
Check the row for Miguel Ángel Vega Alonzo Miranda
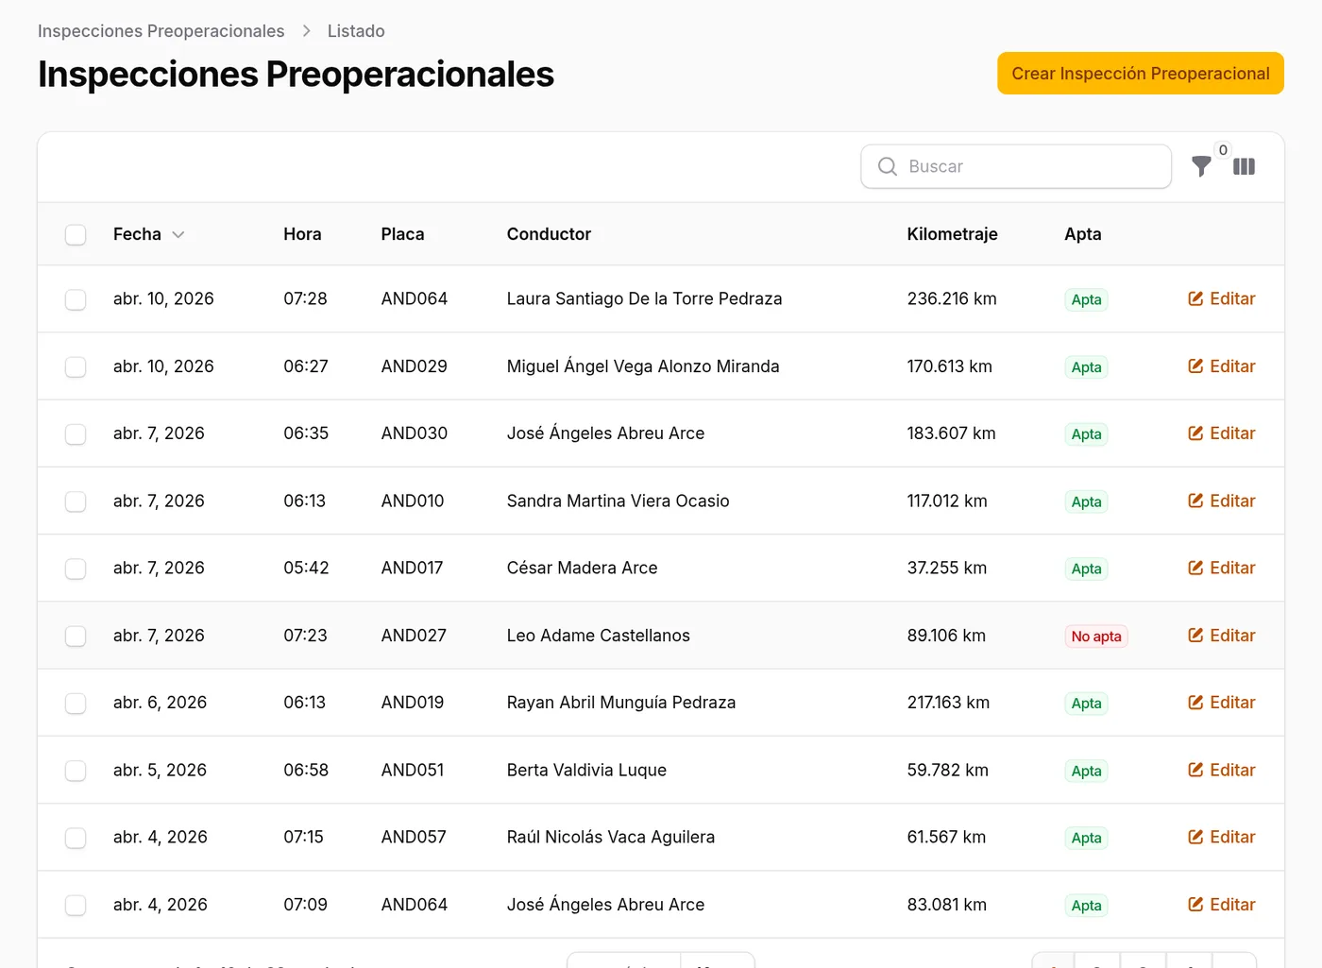76,366
